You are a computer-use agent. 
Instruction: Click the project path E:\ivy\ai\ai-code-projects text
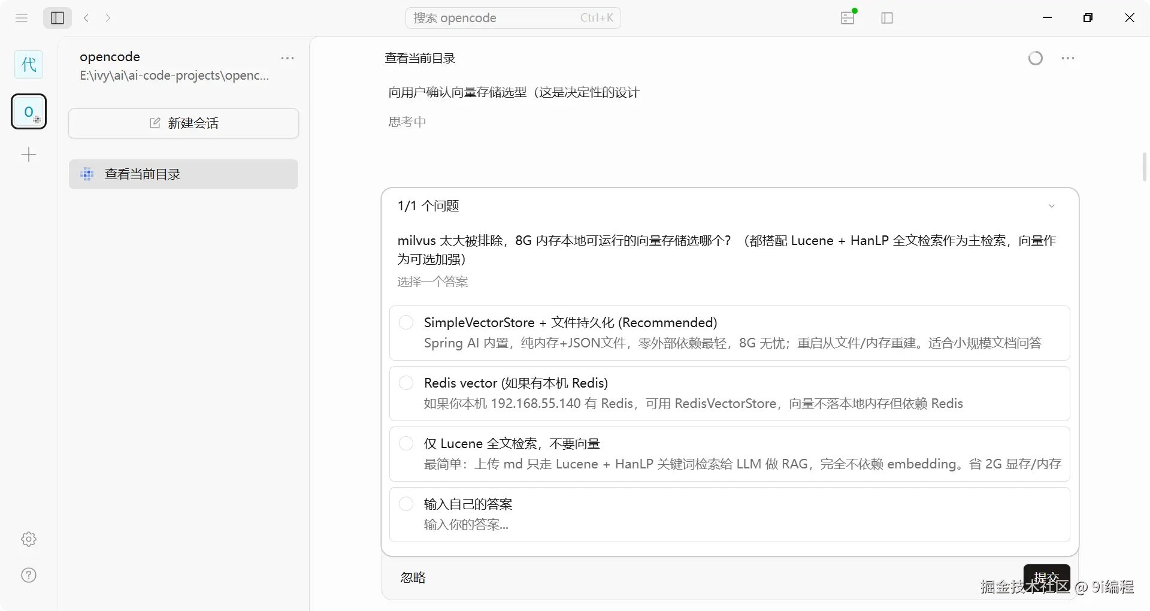(174, 75)
